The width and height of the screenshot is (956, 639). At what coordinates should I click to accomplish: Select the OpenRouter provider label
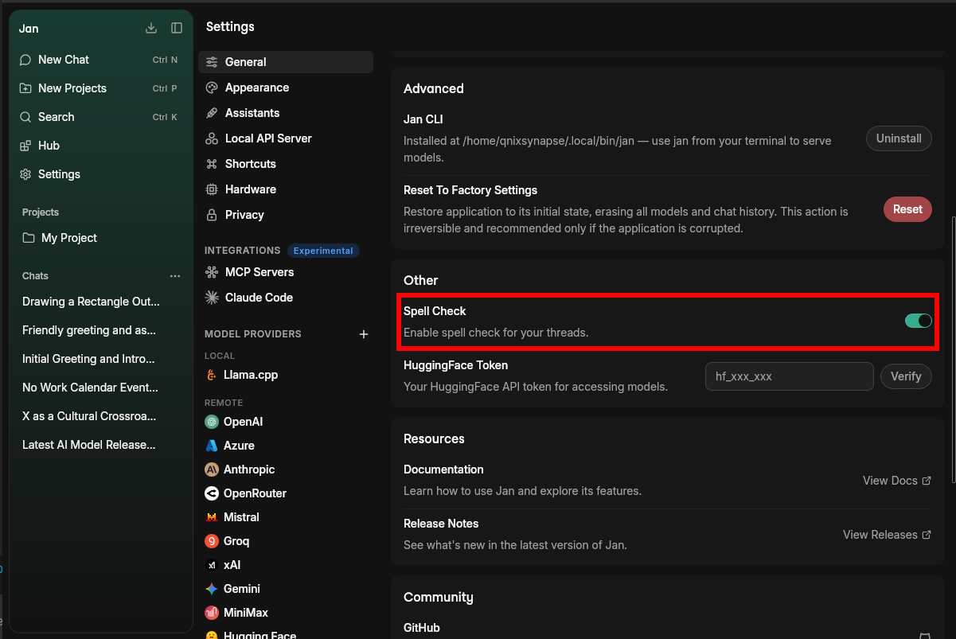255,493
